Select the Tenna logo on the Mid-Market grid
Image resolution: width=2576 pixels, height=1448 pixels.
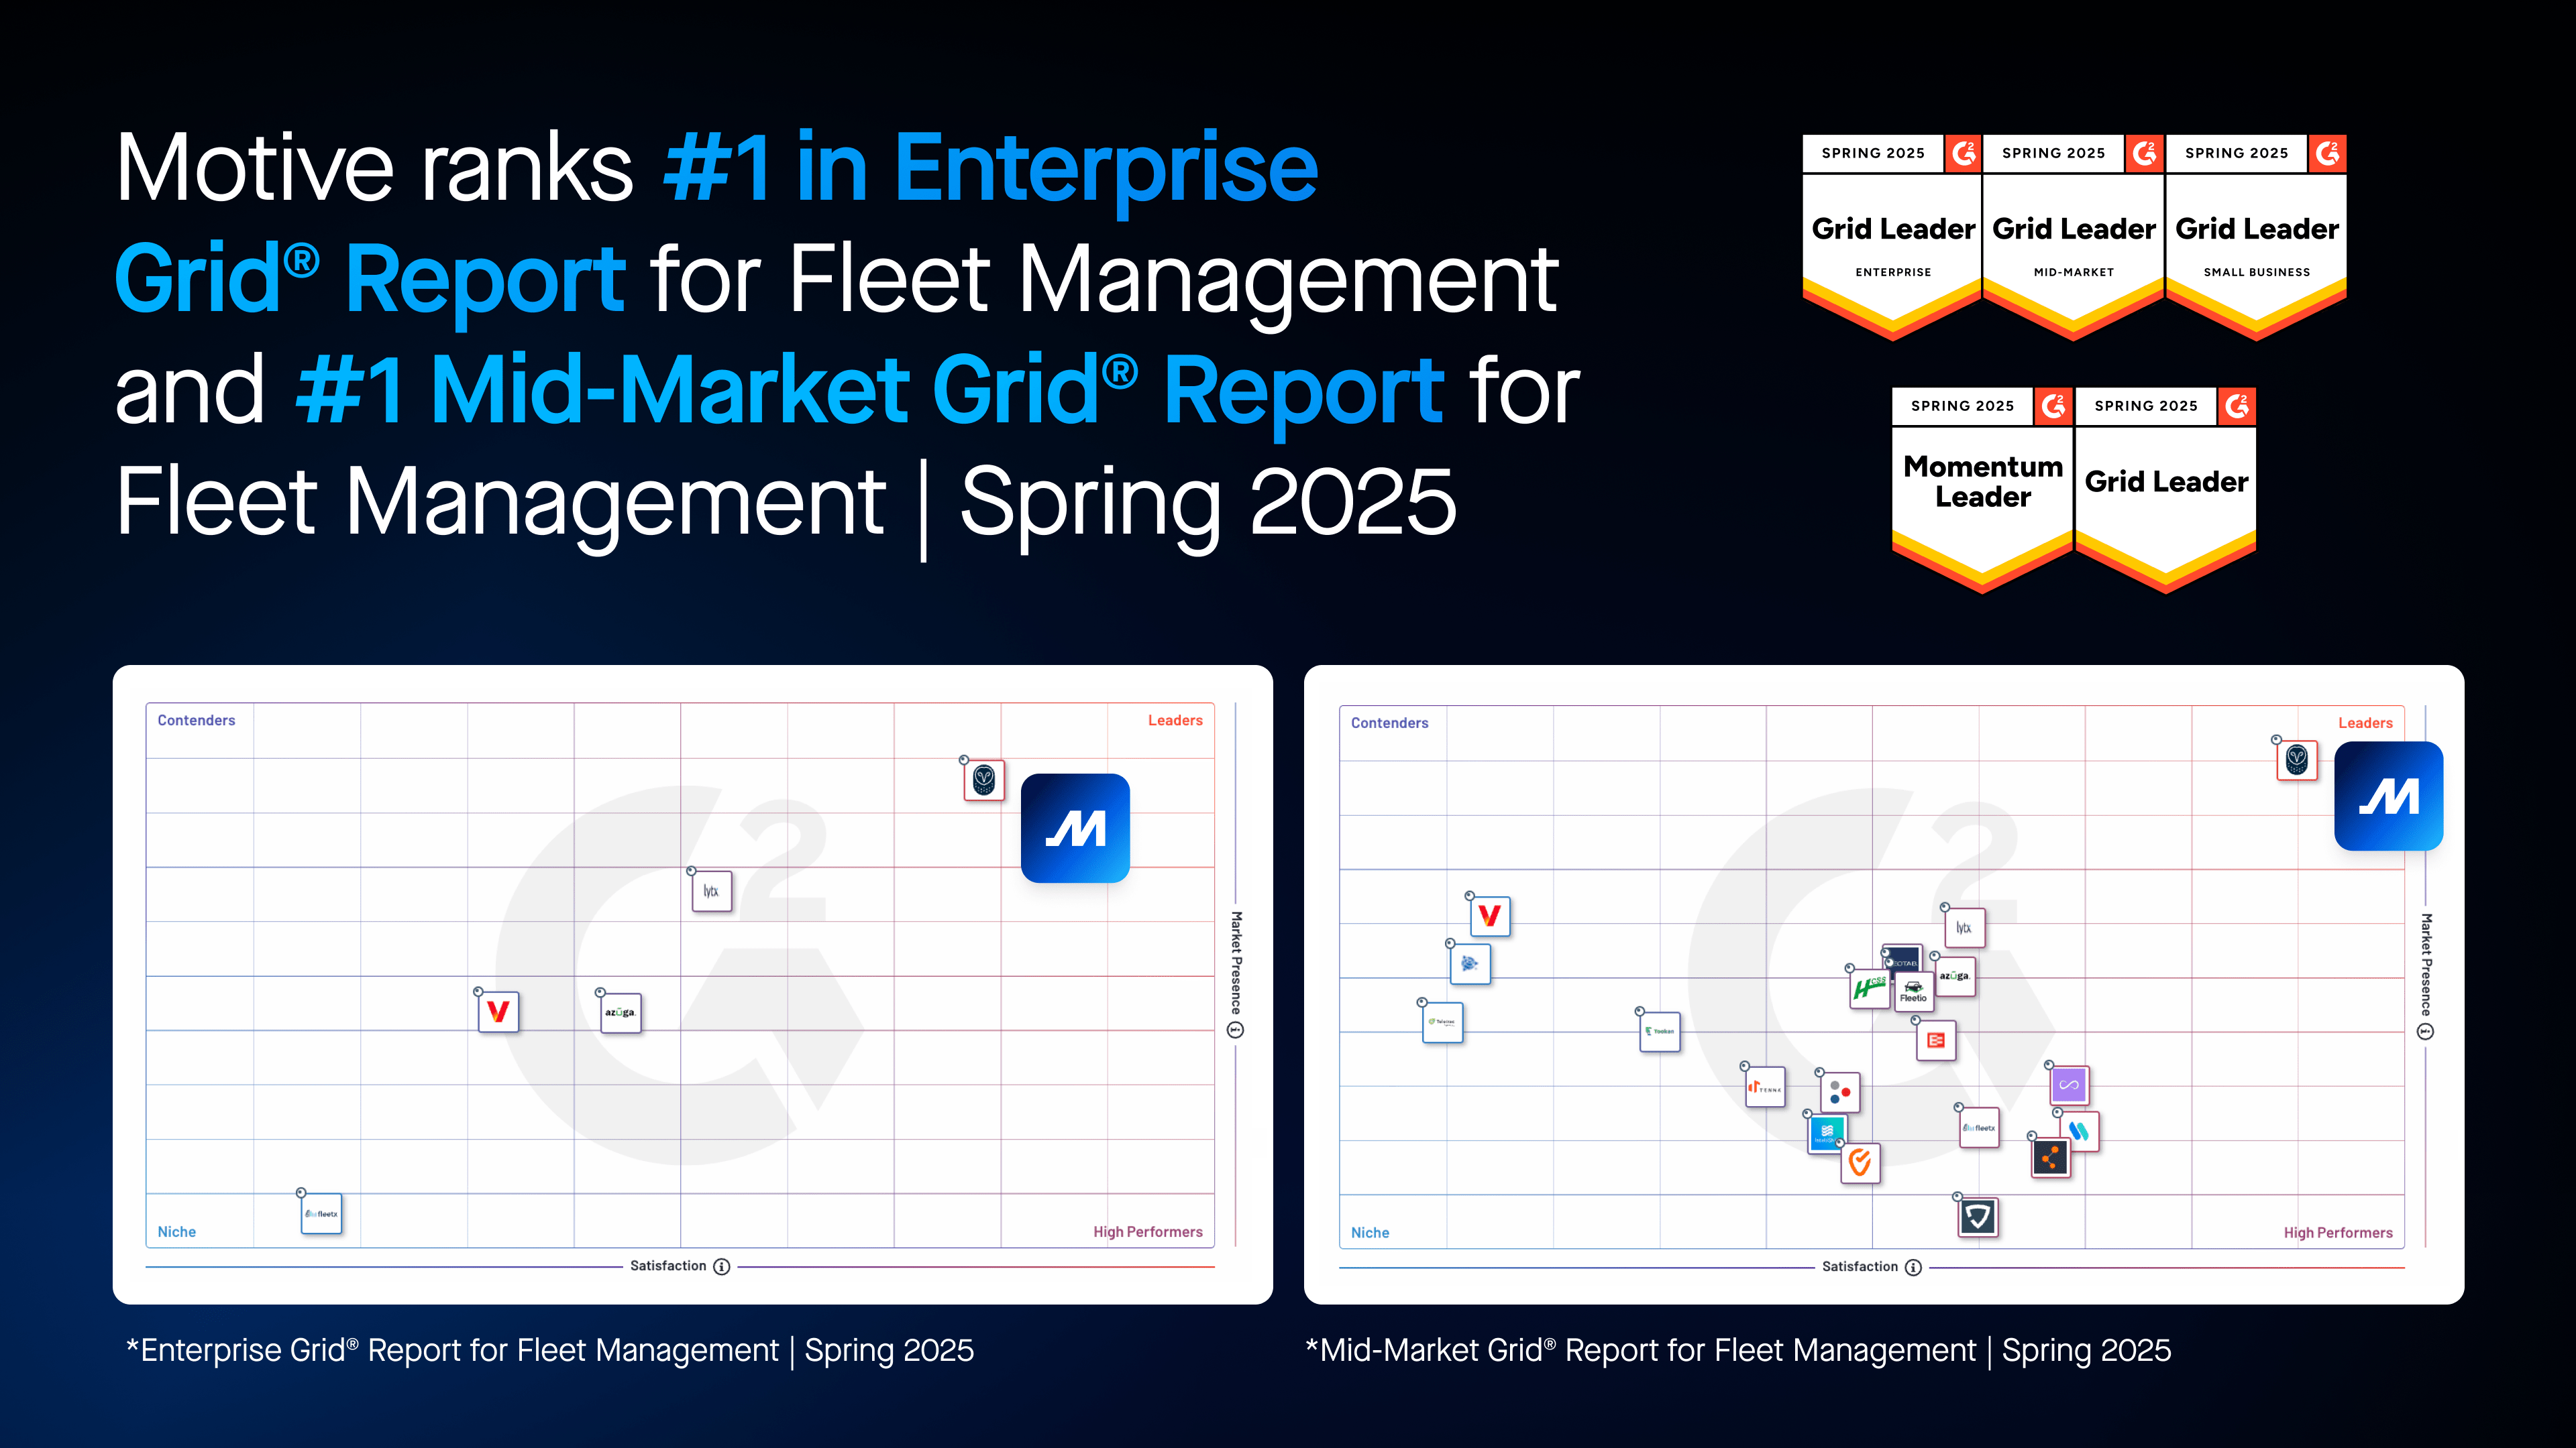point(1765,1088)
